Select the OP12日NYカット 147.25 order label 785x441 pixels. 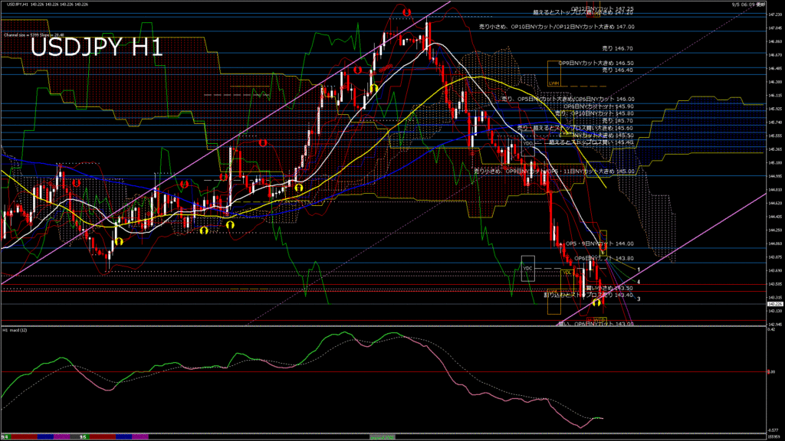pos(603,9)
